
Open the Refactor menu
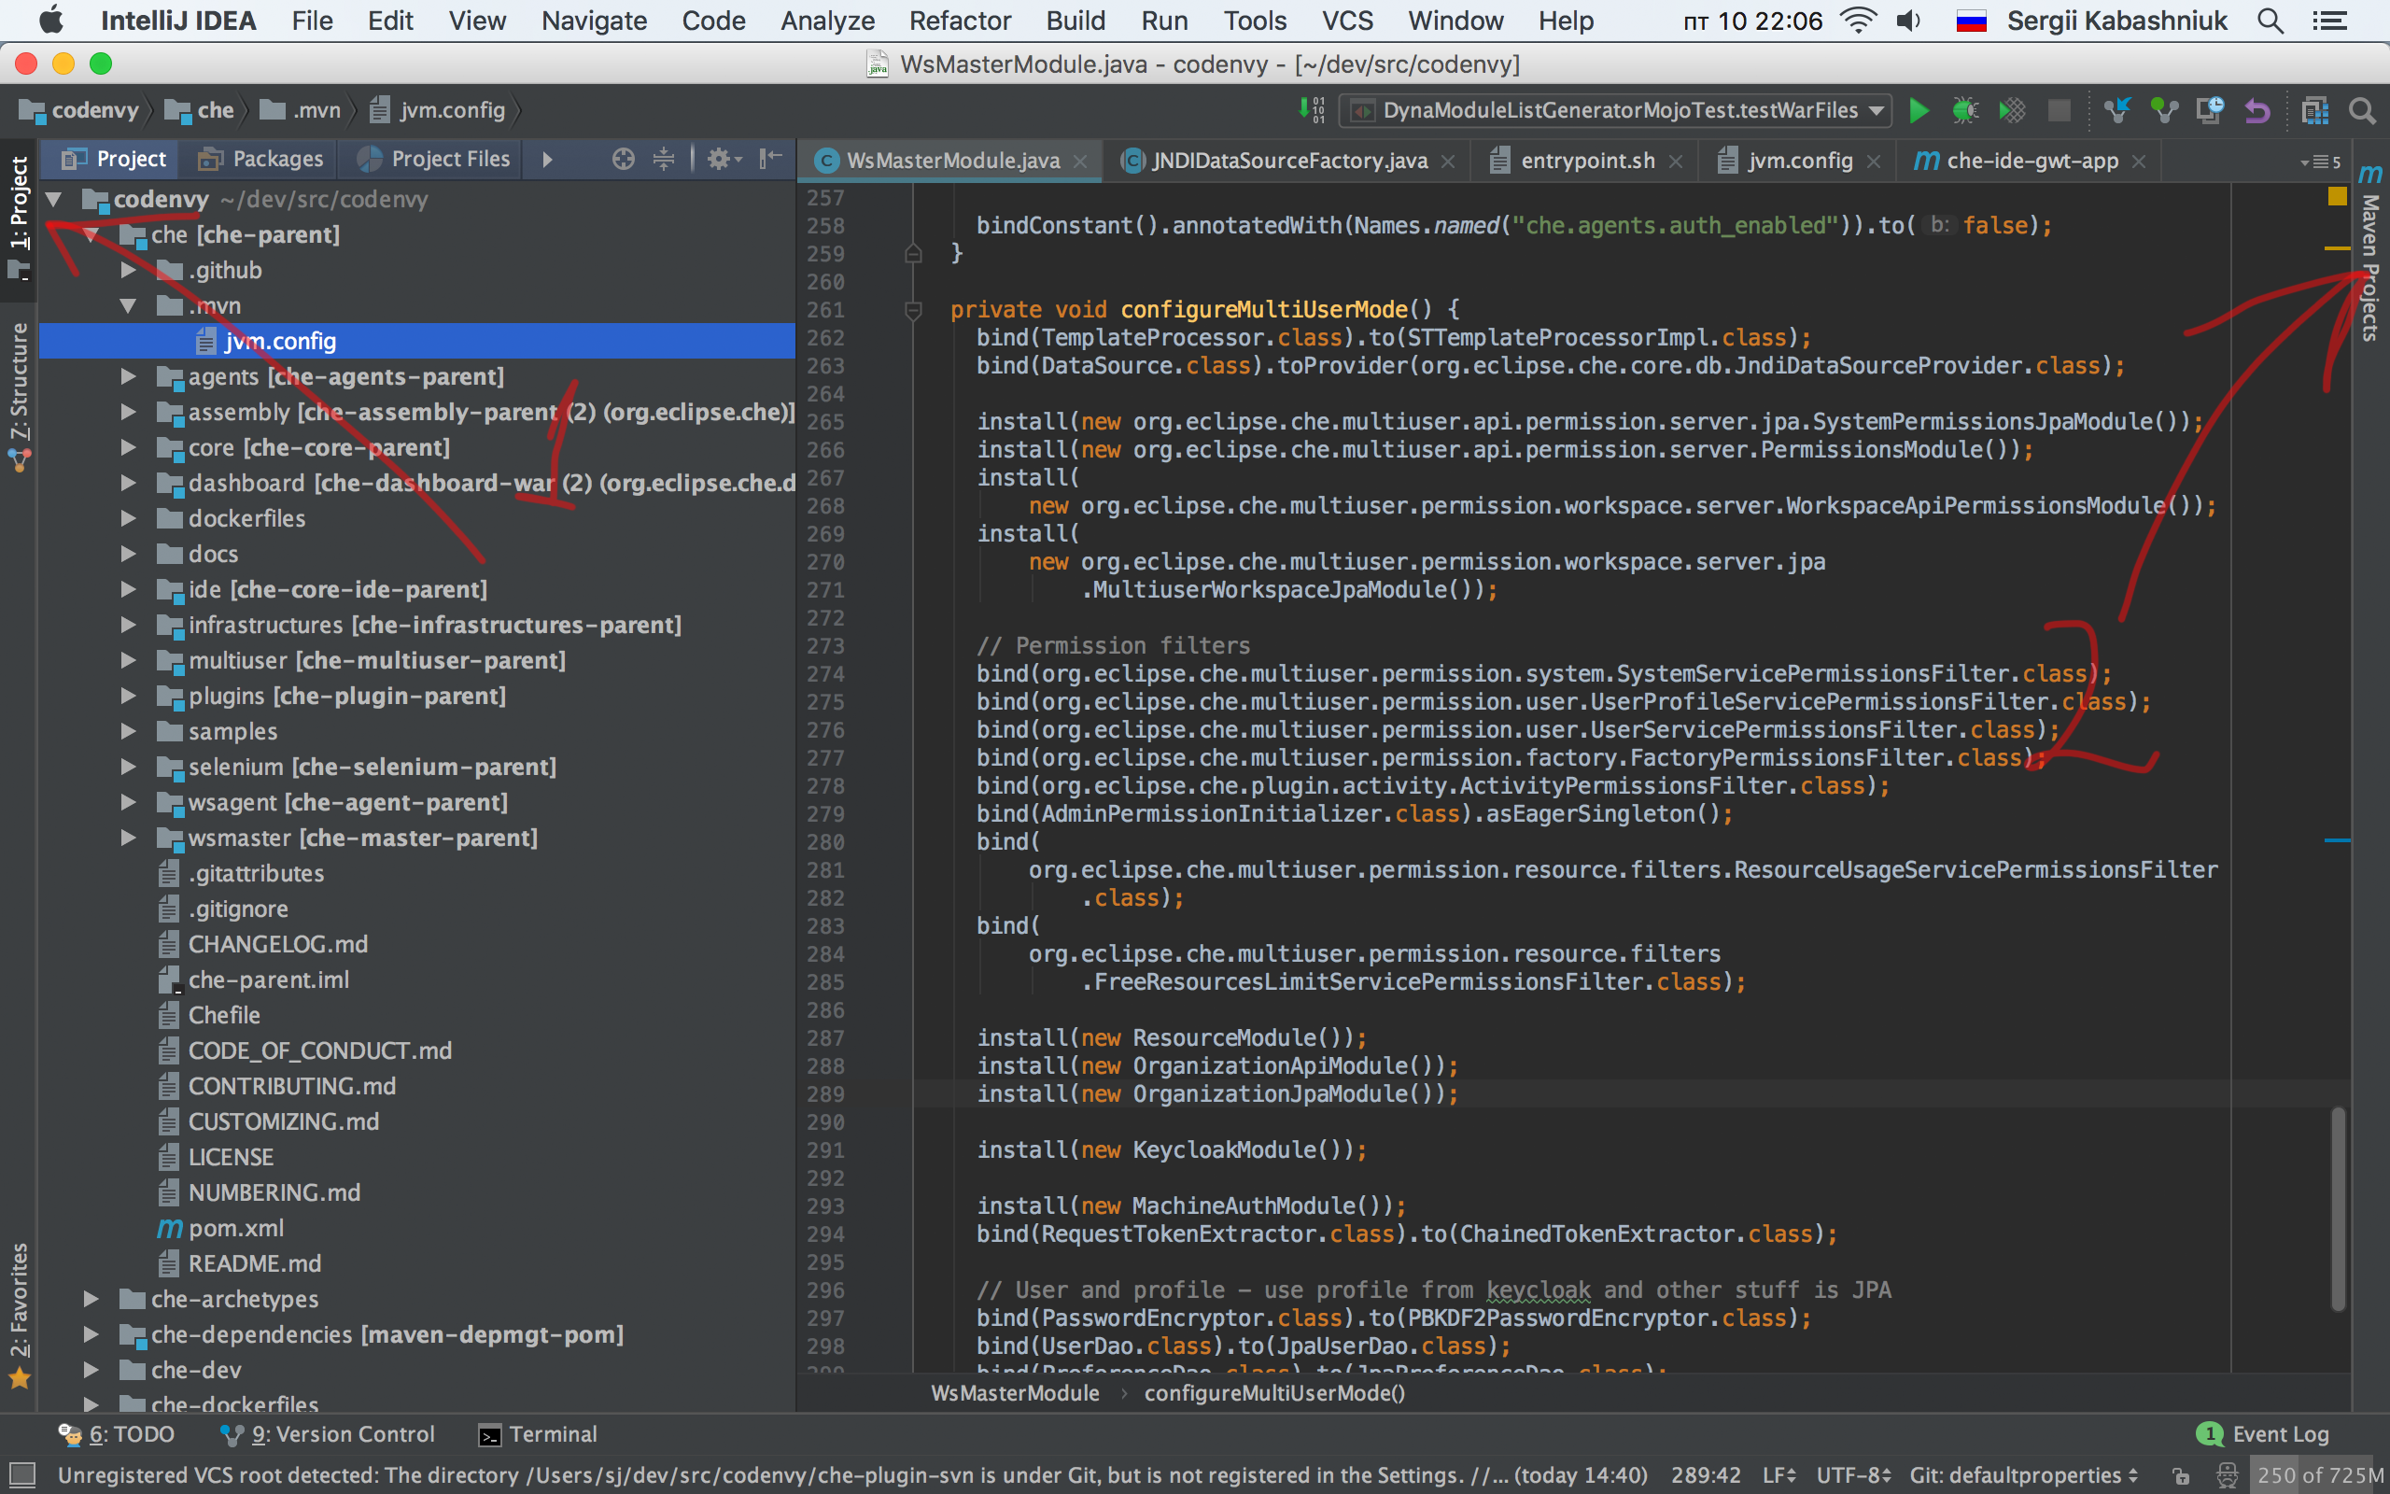tap(959, 21)
